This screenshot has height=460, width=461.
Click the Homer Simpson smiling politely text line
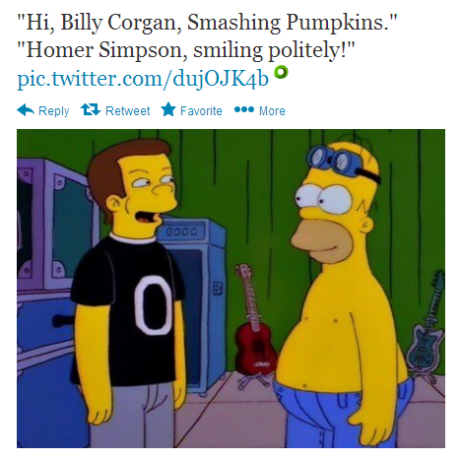[186, 51]
